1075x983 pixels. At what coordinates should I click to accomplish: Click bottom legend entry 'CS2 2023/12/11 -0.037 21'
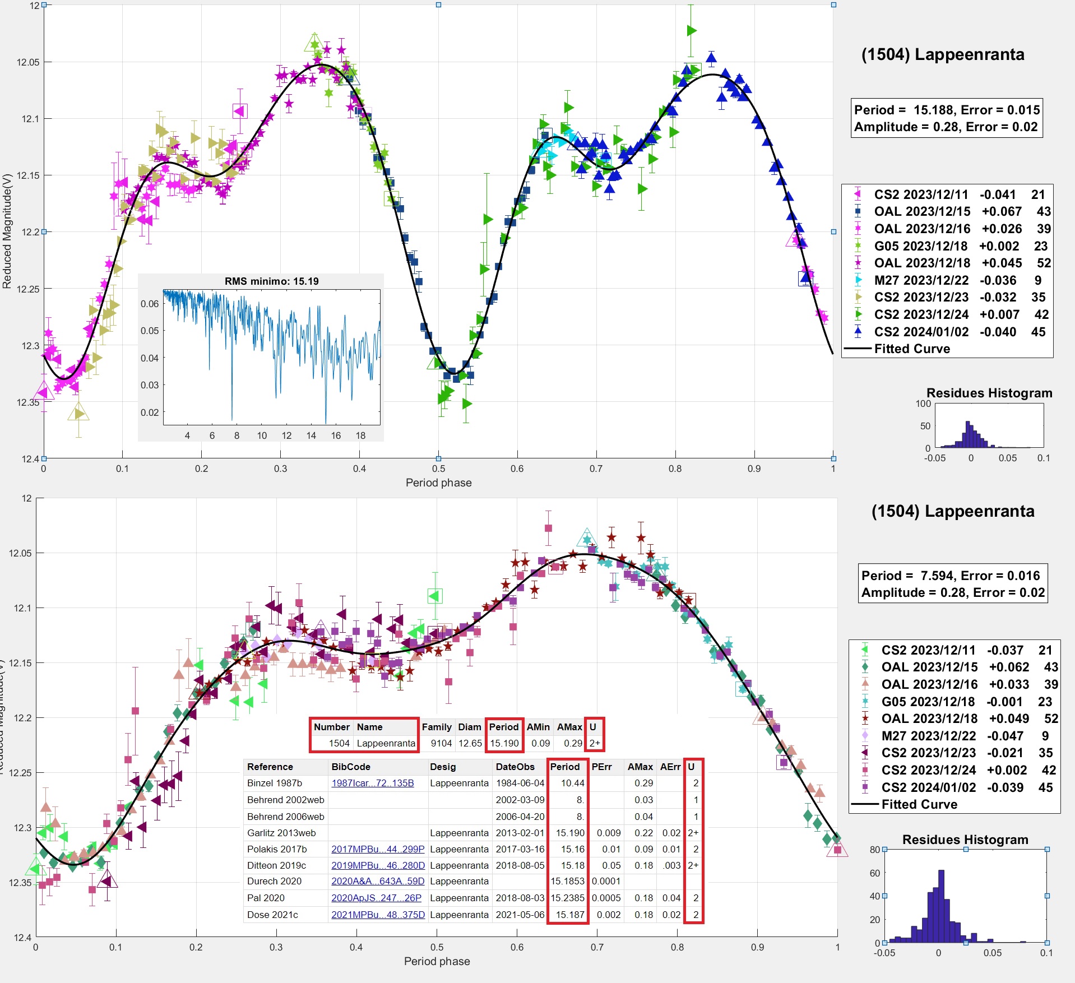coord(956,650)
